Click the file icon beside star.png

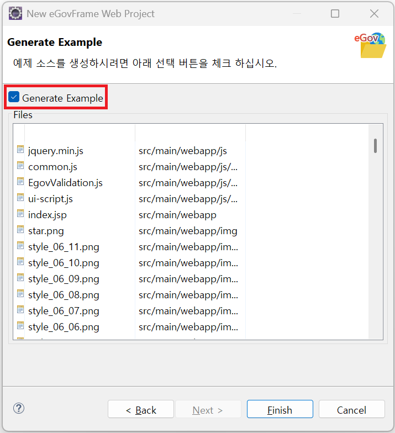[x=20, y=230]
